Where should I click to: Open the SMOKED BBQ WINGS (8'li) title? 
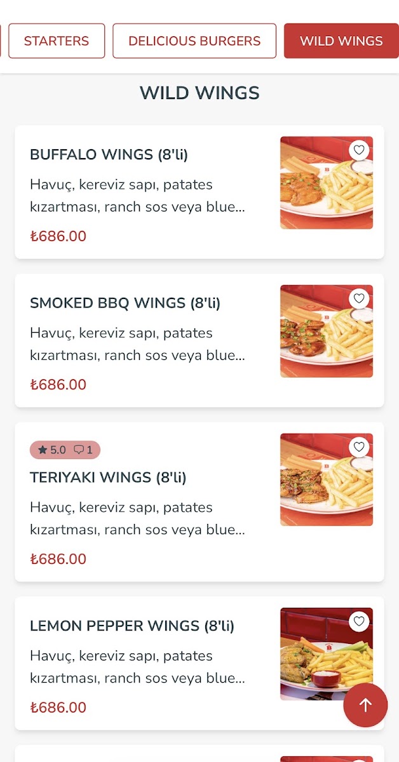click(x=125, y=303)
